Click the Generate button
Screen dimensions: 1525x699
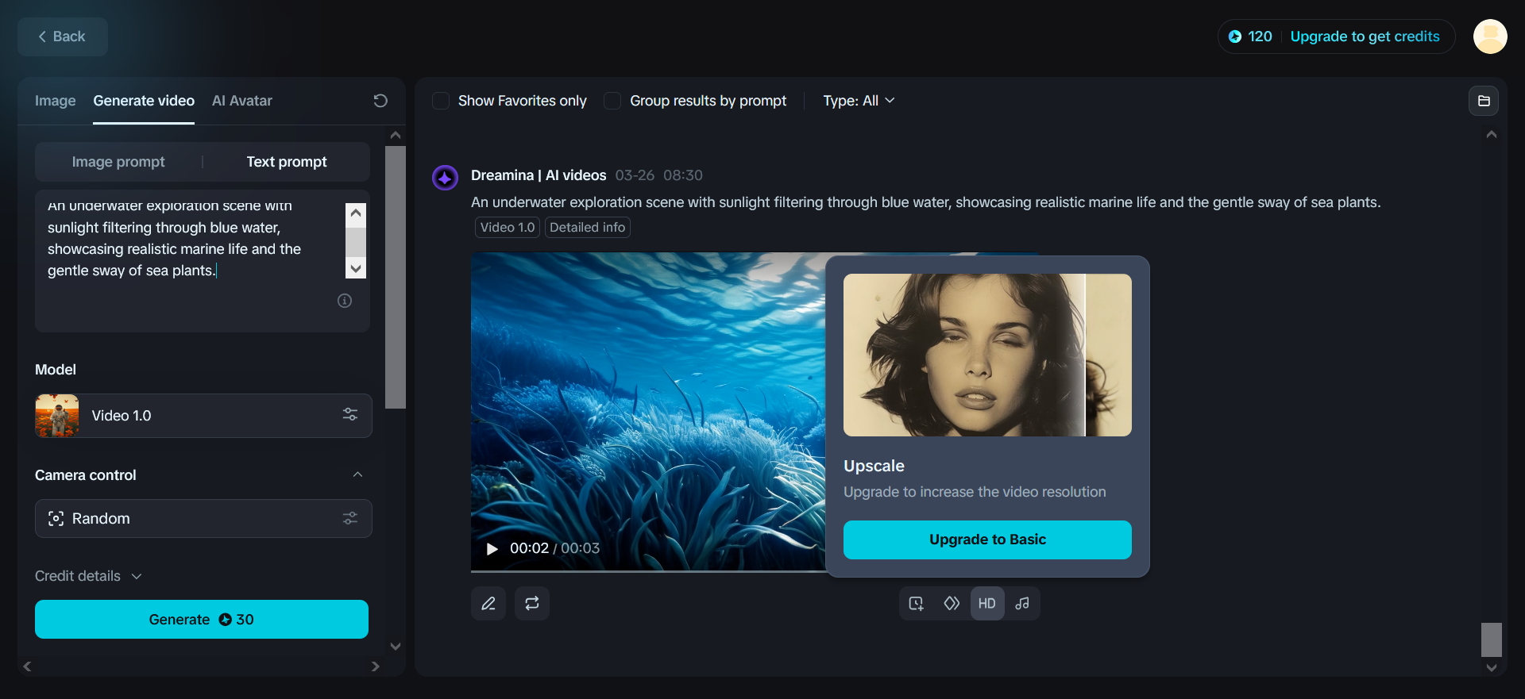202,620
